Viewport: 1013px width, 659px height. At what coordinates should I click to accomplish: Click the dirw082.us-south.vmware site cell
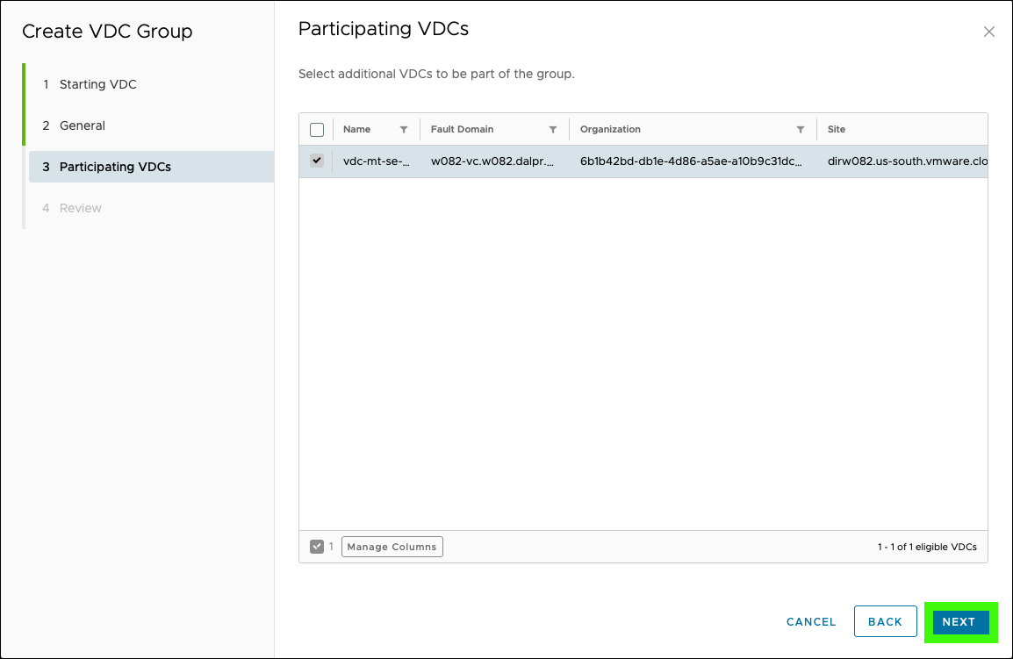(x=907, y=161)
